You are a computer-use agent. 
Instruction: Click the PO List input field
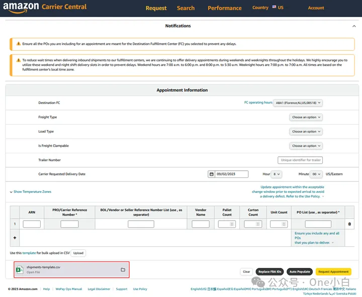point(318,224)
